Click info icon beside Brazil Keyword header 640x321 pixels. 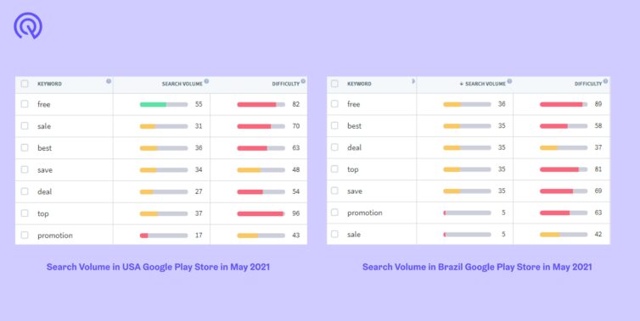(x=413, y=81)
